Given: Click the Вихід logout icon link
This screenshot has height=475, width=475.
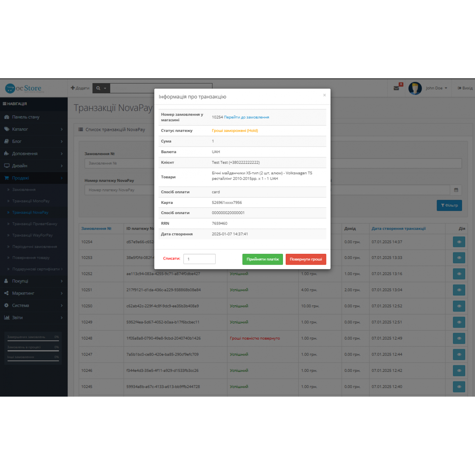Looking at the screenshot, I should click(465, 88).
